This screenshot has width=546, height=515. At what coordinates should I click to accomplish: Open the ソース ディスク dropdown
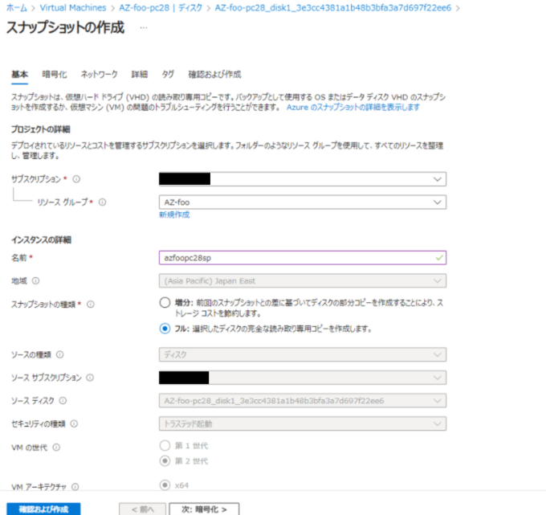(x=303, y=401)
